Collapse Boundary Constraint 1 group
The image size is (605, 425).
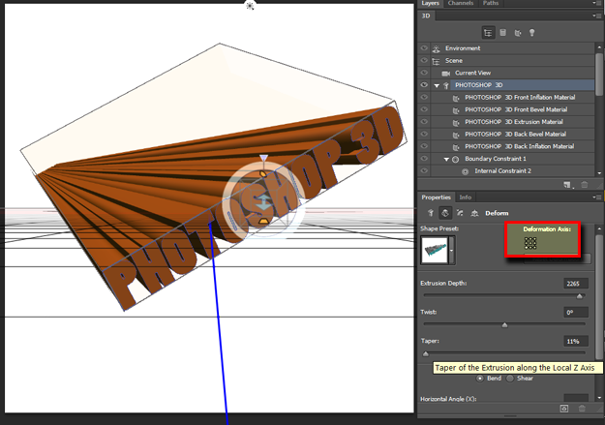pyautogui.click(x=446, y=159)
